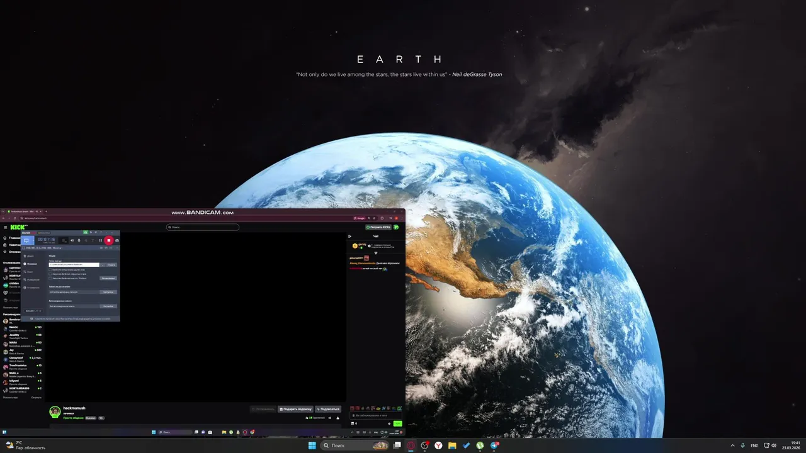Viewport: 806px width, 453px height.
Task: Collapse chat panel with arrow icon
Action: pyautogui.click(x=349, y=236)
